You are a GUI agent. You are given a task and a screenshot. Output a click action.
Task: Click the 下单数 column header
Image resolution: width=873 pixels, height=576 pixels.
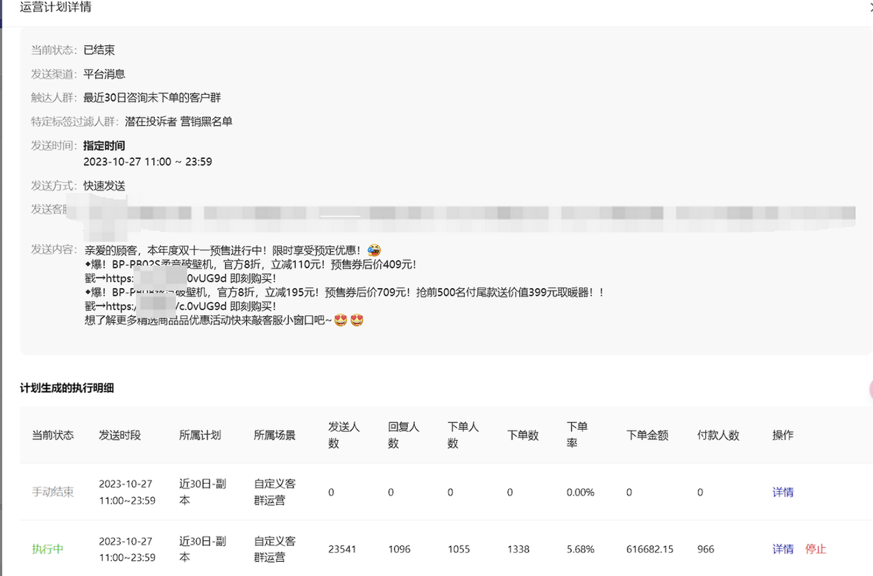pyautogui.click(x=523, y=435)
